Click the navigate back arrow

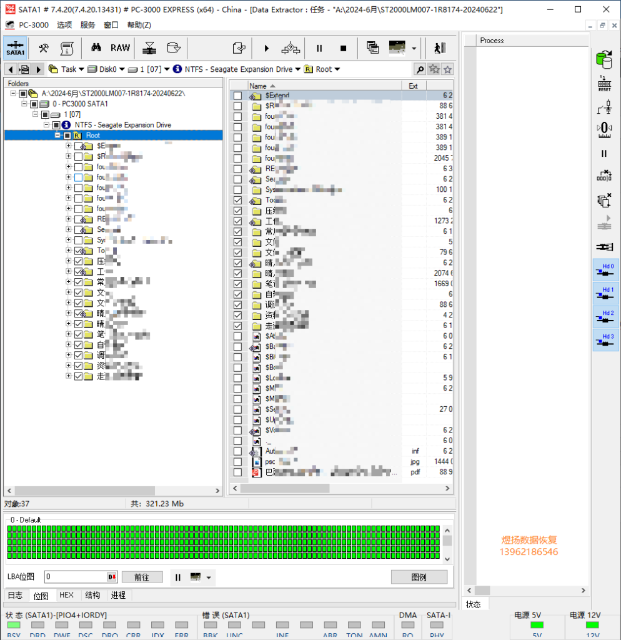coord(11,69)
